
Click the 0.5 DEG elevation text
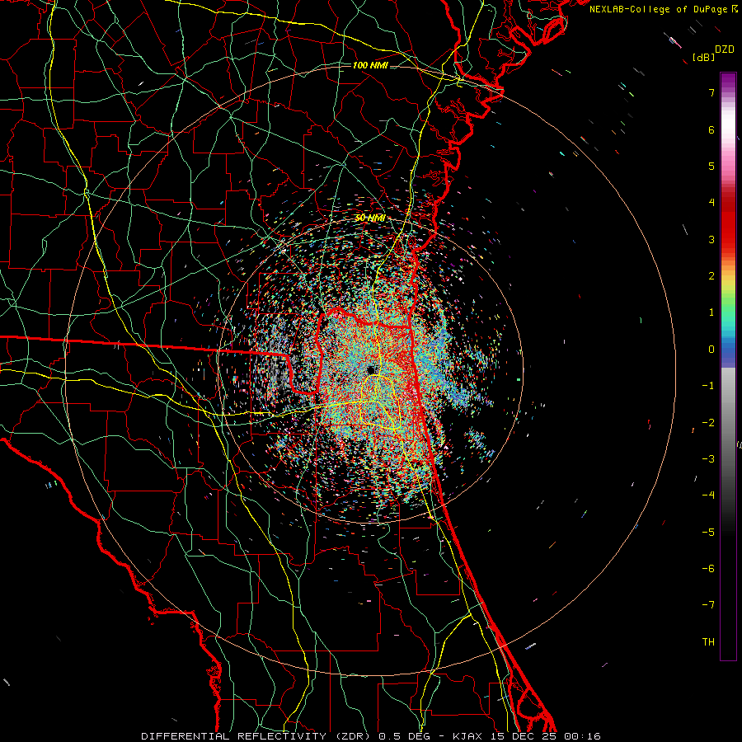click(404, 736)
